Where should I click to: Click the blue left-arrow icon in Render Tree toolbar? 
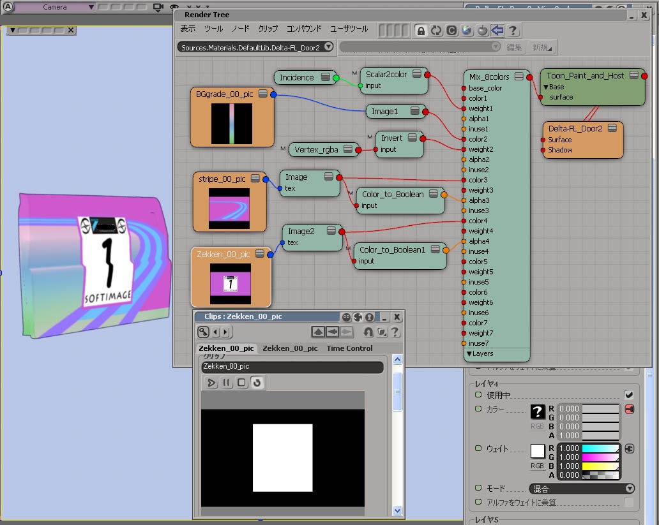pos(497,30)
